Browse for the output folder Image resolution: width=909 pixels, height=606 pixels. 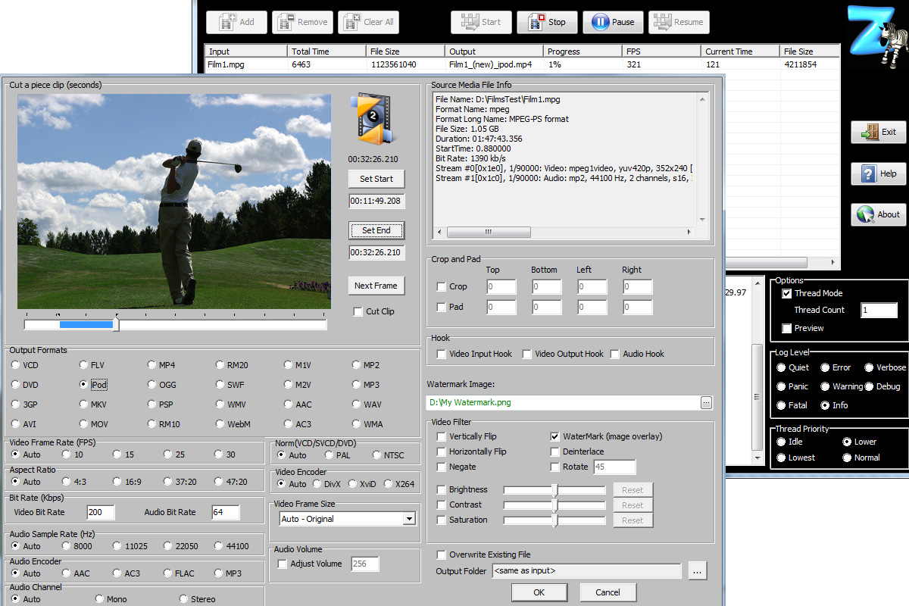point(698,571)
